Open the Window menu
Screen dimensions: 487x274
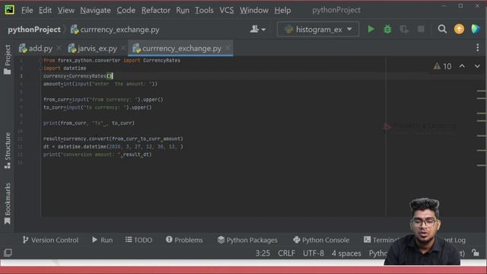pyautogui.click(x=253, y=10)
